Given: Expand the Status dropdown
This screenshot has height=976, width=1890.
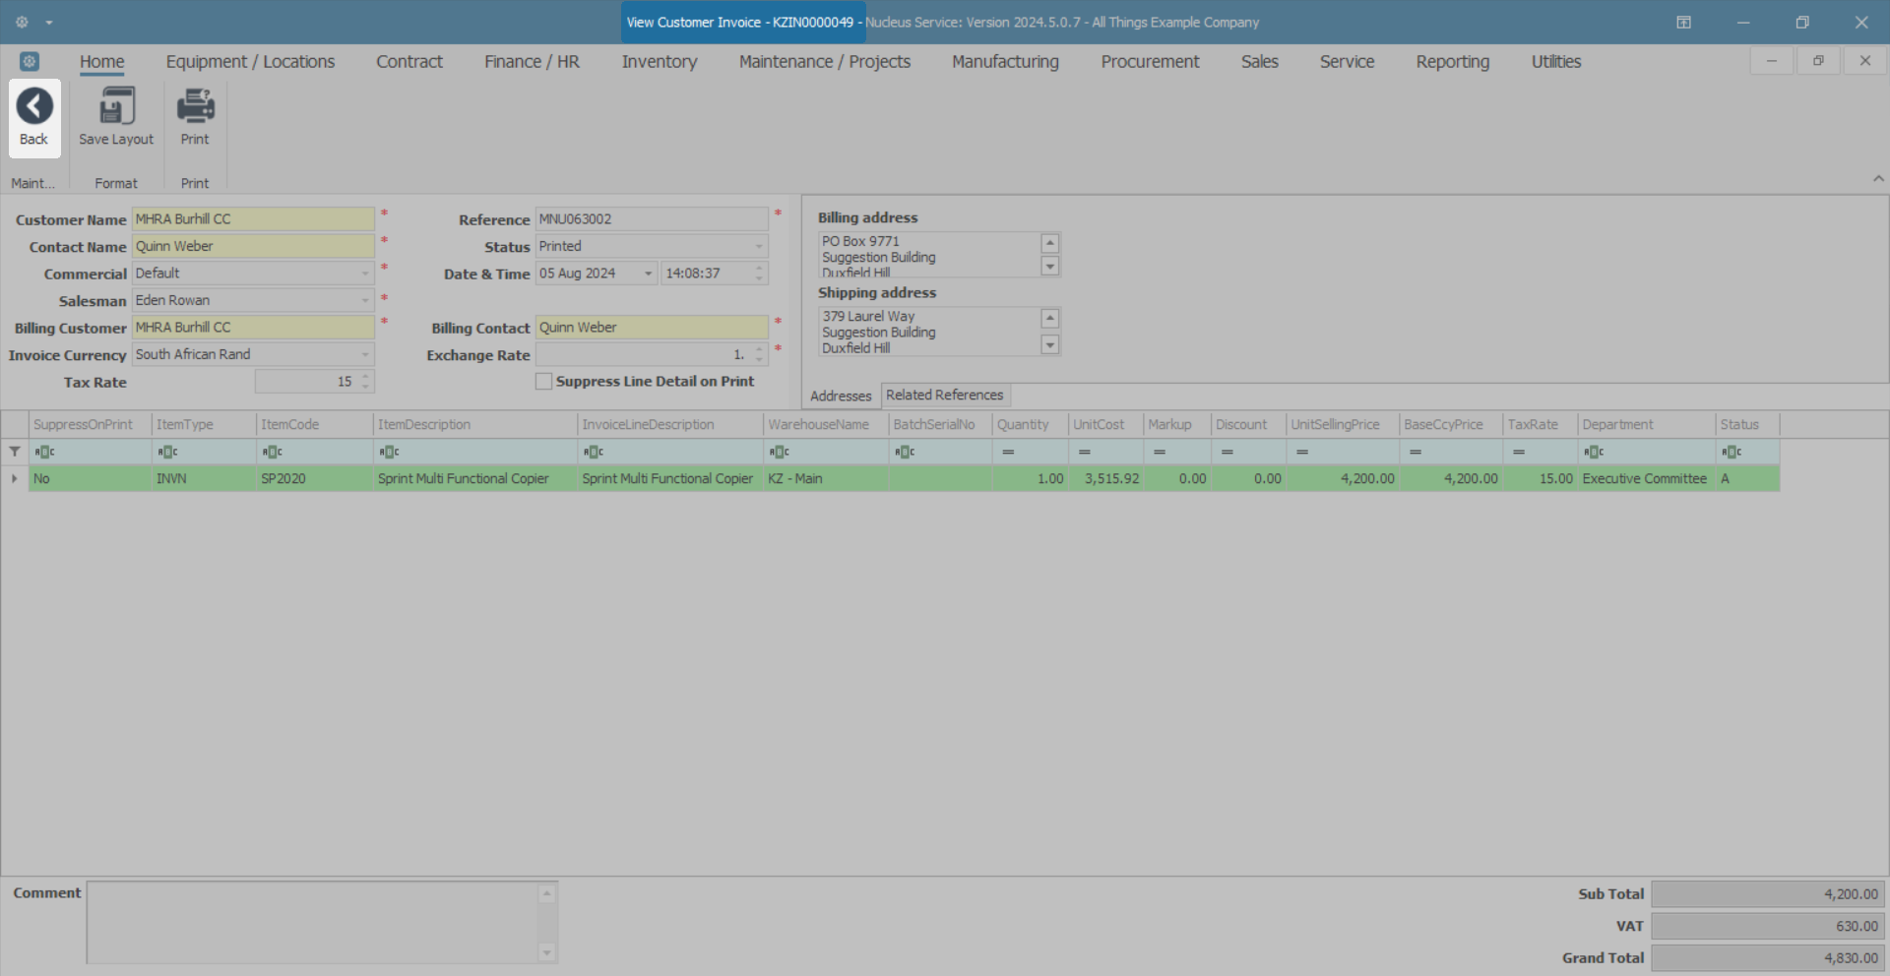Looking at the screenshot, I should point(759,246).
